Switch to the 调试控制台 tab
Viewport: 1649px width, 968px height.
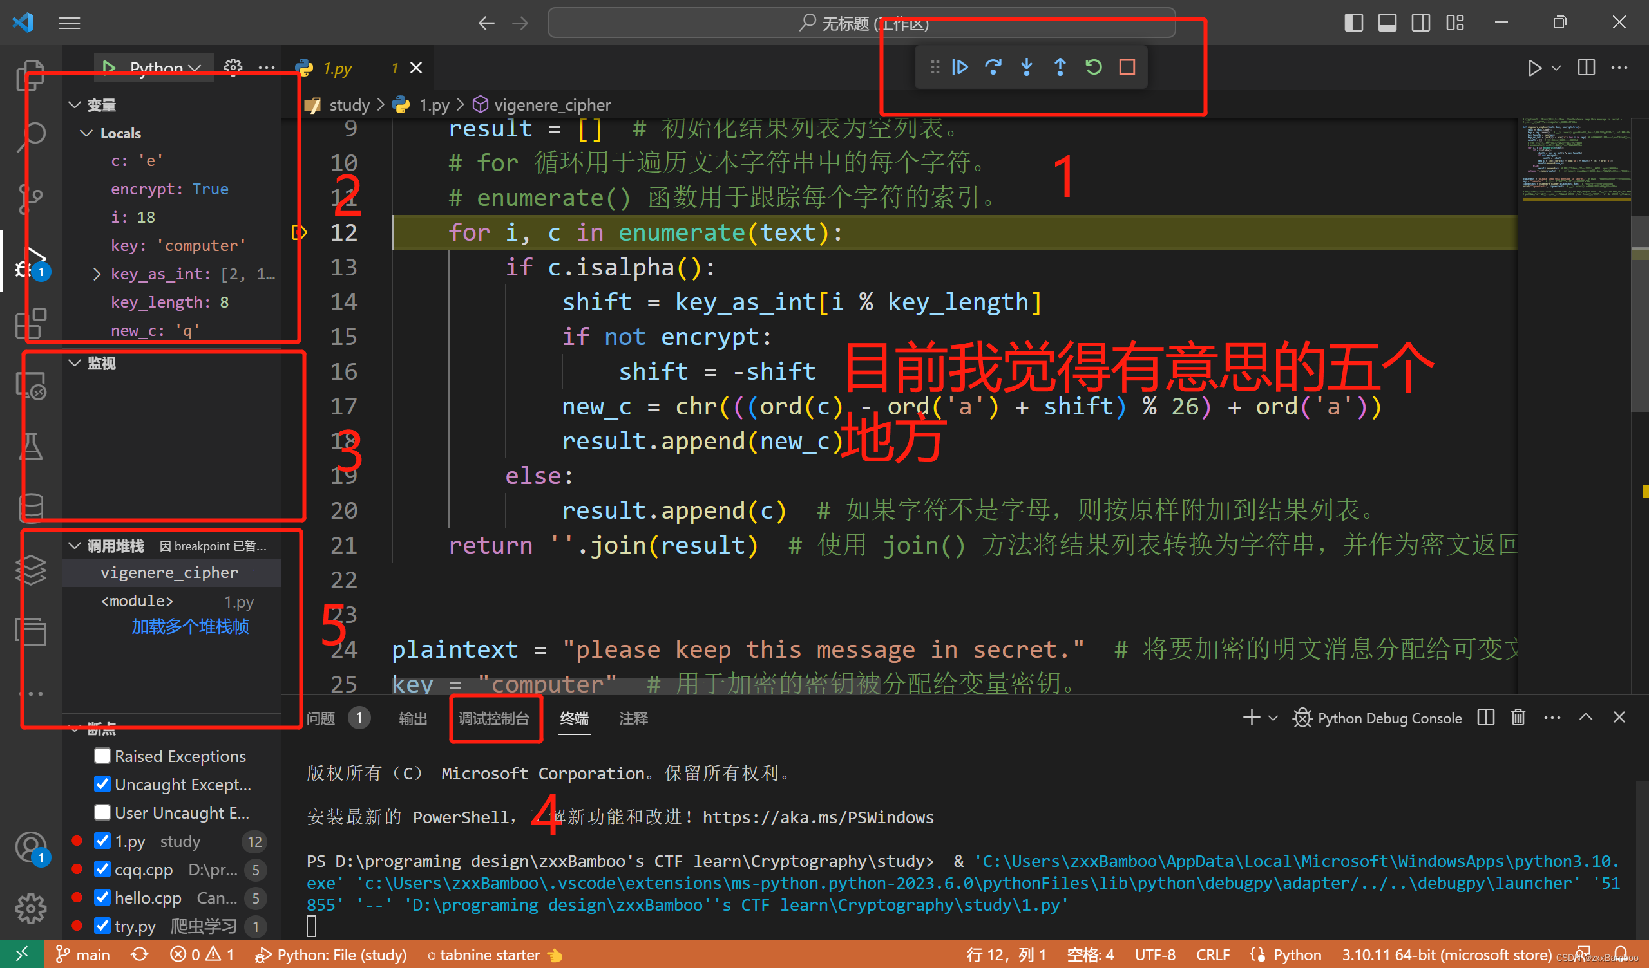494,719
